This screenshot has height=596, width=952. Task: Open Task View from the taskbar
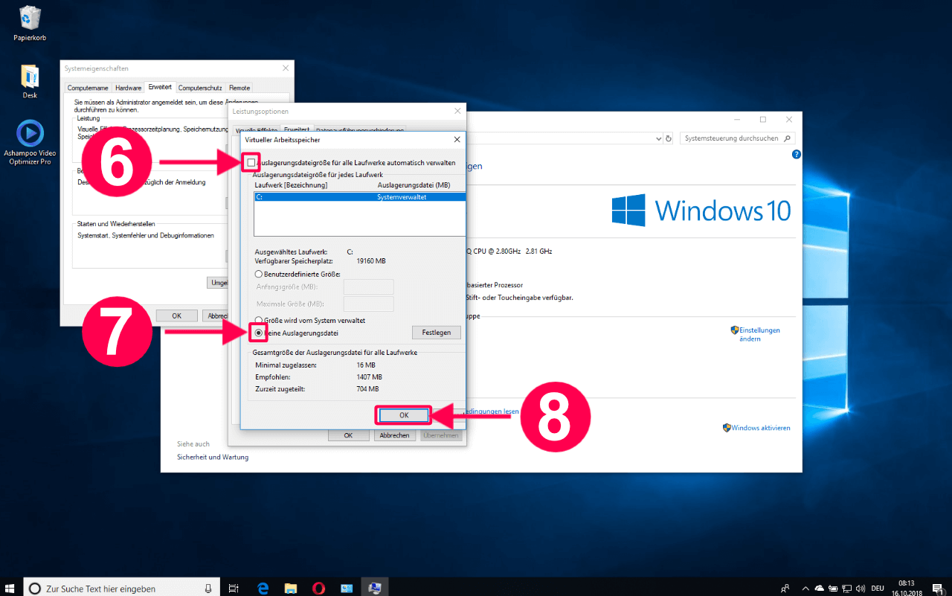pyautogui.click(x=233, y=588)
